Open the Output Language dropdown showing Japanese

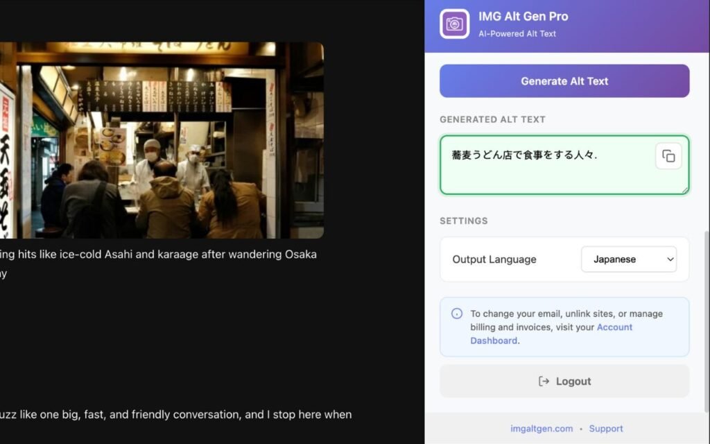[x=628, y=259]
